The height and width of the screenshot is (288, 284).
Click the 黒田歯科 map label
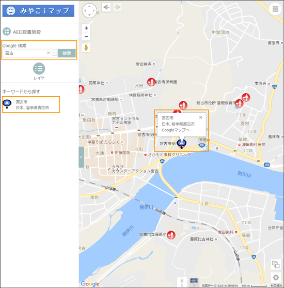point(226,232)
